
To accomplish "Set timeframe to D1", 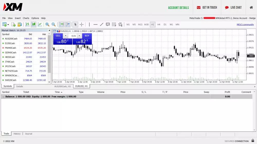I will pos(165,25).
